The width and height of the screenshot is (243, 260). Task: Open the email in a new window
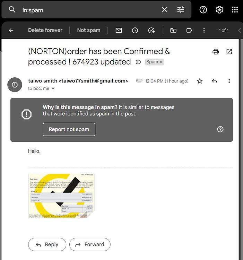[229, 52]
